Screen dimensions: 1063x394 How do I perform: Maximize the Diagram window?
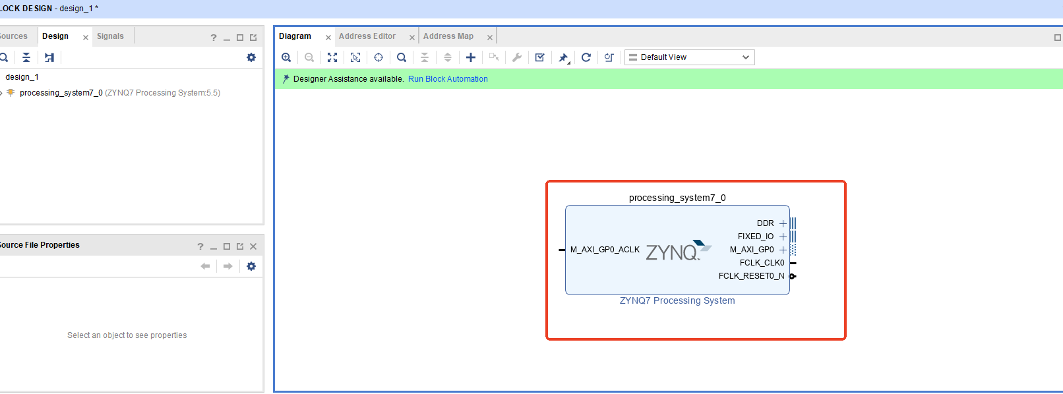[1058, 38]
